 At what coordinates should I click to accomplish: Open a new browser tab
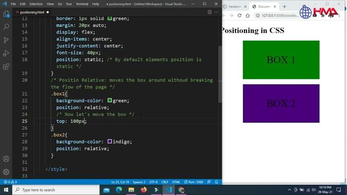(284, 6)
